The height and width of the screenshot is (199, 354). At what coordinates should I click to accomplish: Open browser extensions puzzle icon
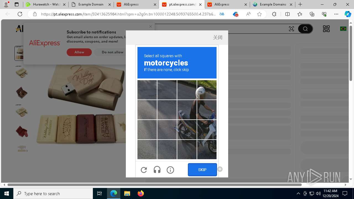pyautogui.click(x=274, y=14)
